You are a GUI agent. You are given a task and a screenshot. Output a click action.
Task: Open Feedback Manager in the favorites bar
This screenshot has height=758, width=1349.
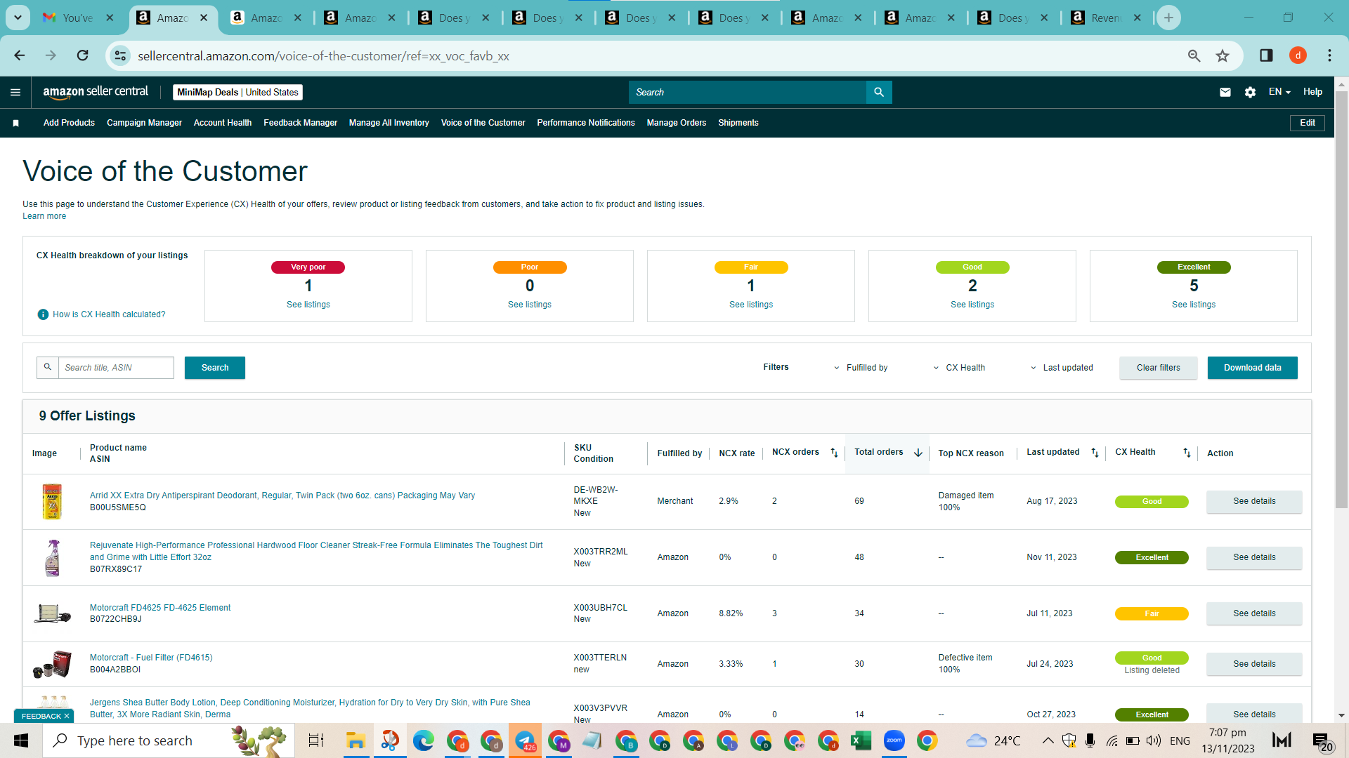300,123
